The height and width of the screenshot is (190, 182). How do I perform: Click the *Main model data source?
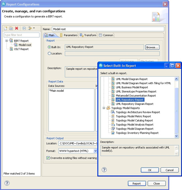point(56,91)
